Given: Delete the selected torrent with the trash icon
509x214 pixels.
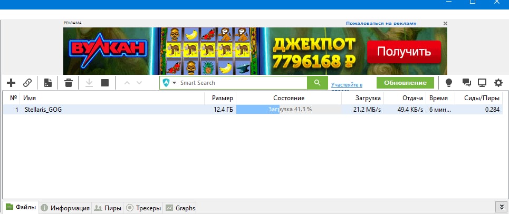Looking at the screenshot, I should coord(69,83).
